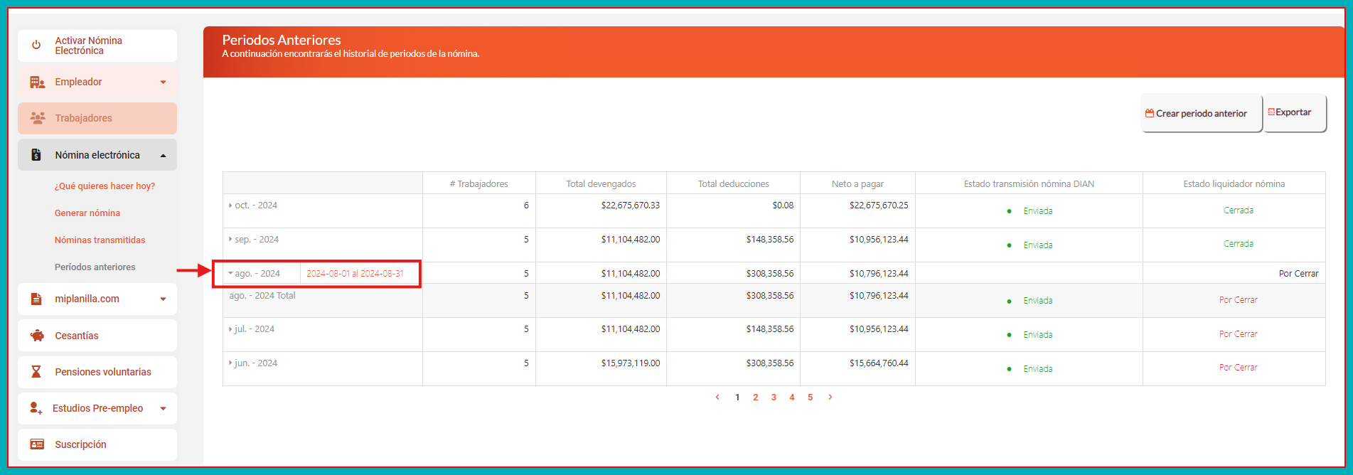Click the miplanilla.com file icon
1353x475 pixels.
pyautogui.click(x=36, y=299)
